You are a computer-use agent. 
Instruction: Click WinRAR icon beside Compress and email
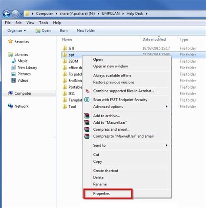[87, 129]
